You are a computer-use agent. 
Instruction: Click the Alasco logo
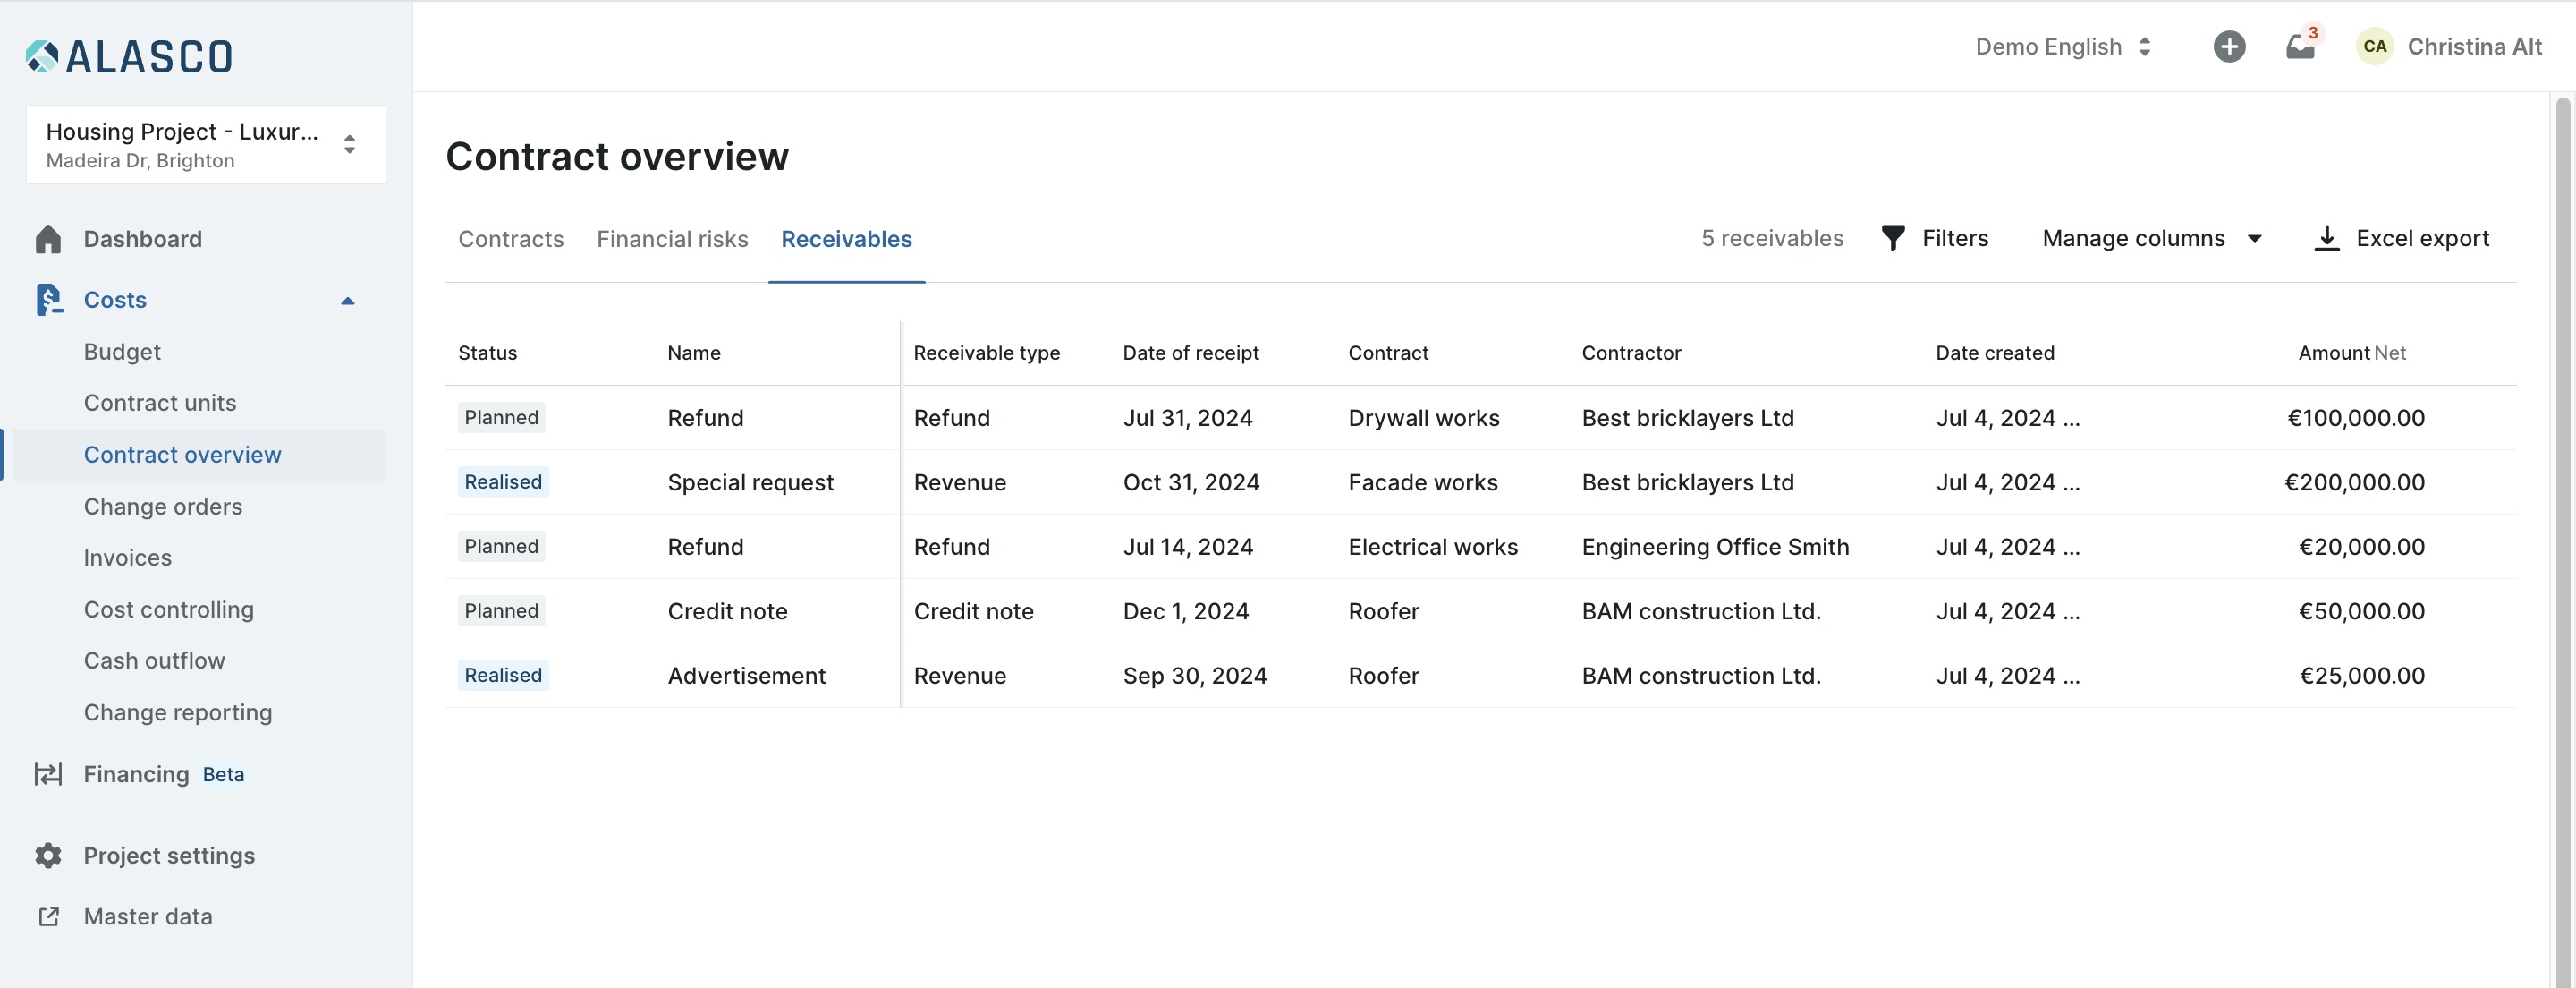coord(129,56)
